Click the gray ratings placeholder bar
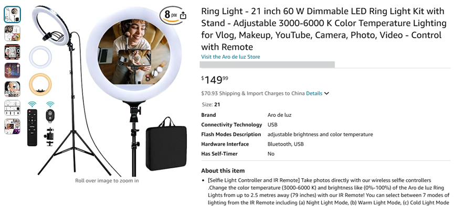This screenshot has height=207, width=454. (267, 64)
